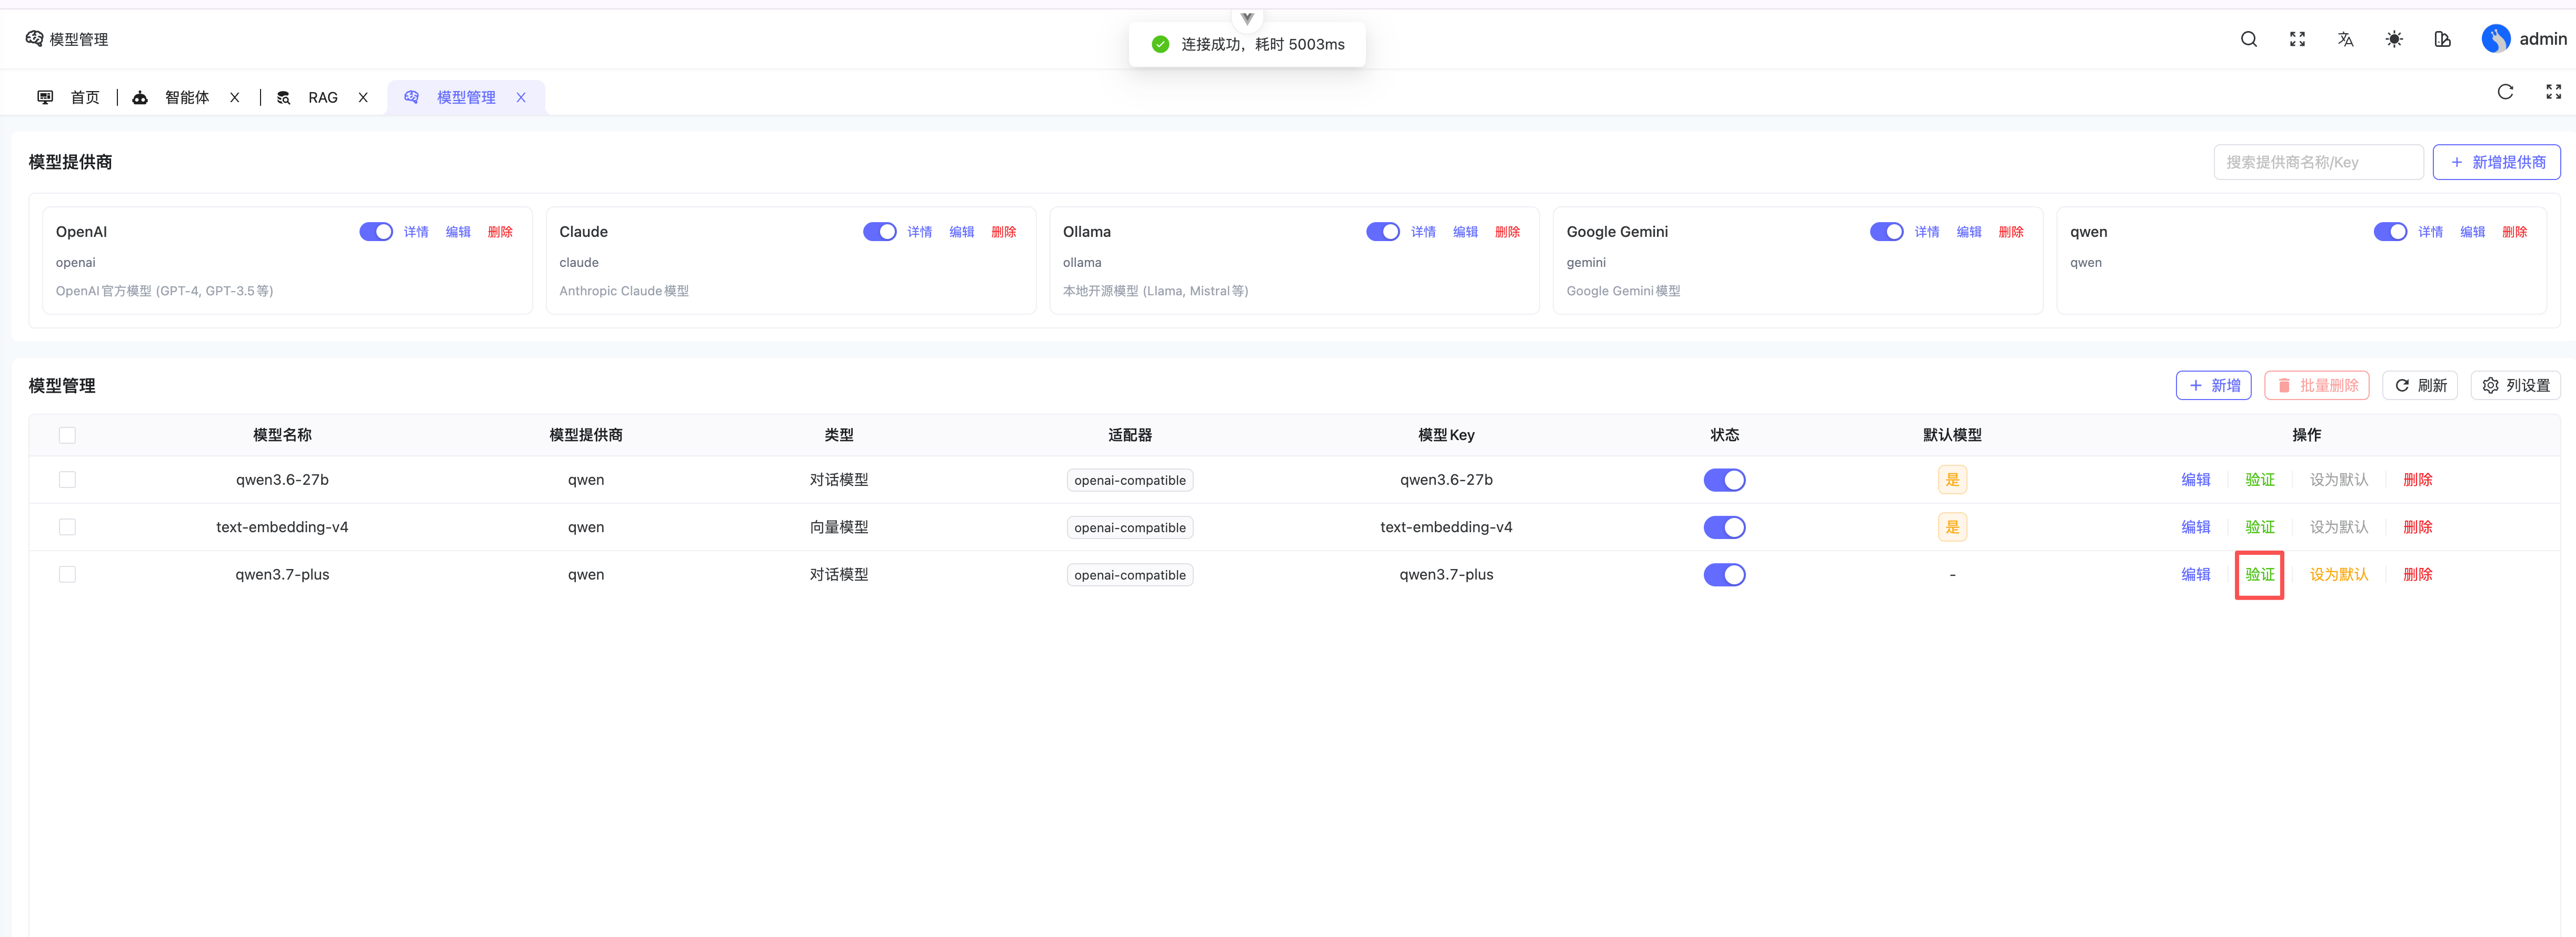Toggle the Google Gemini provider switch
2576x937 pixels.
tap(1887, 232)
